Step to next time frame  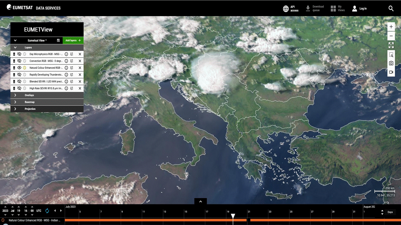pos(61,211)
